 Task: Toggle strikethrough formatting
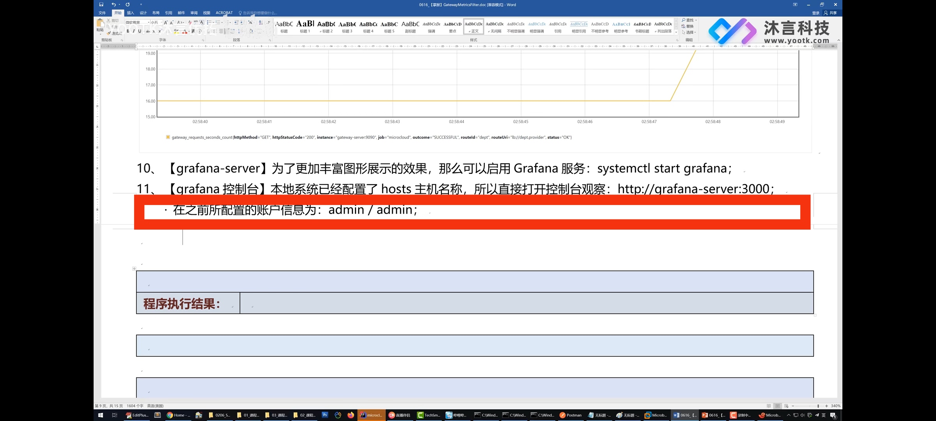pyautogui.click(x=148, y=32)
